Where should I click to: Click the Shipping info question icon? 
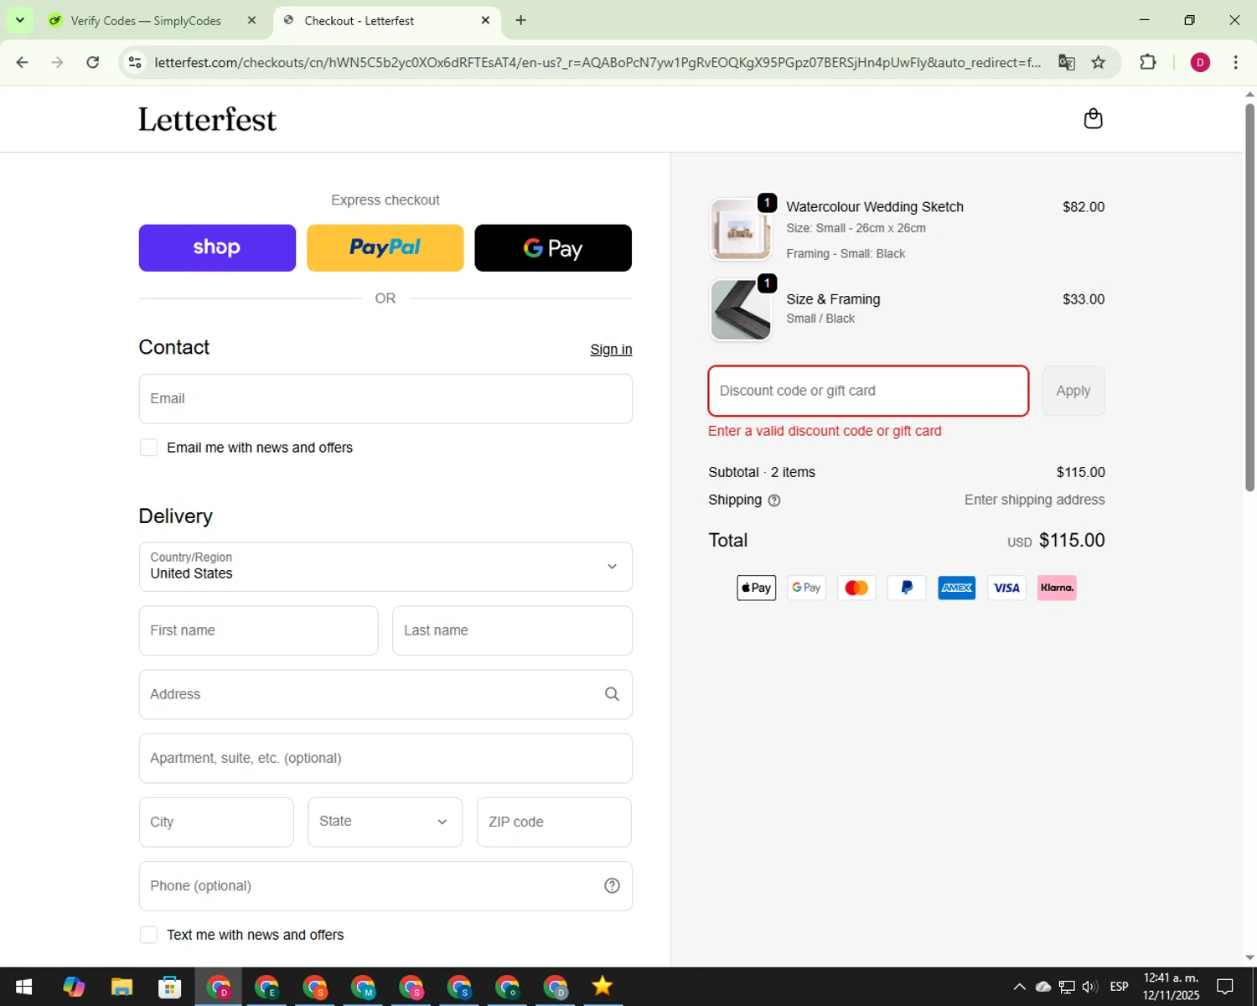point(774,500)
